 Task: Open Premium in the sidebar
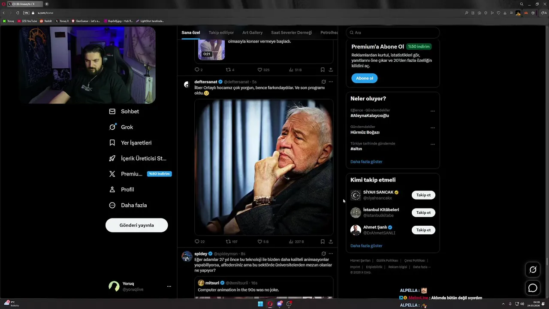pos(140,174)
